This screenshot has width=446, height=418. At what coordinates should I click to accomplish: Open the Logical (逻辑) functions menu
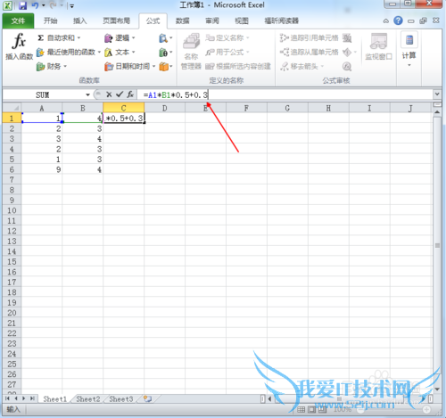(120, 38)
